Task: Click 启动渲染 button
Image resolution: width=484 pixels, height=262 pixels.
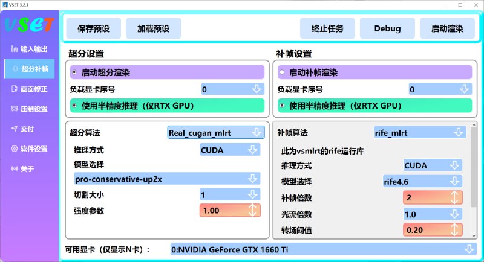Action: tap(447, 28)
